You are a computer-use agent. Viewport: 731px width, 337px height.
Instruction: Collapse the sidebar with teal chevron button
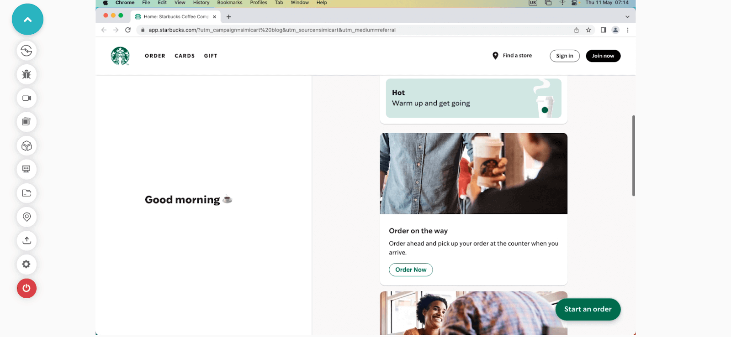pos(27,20)
